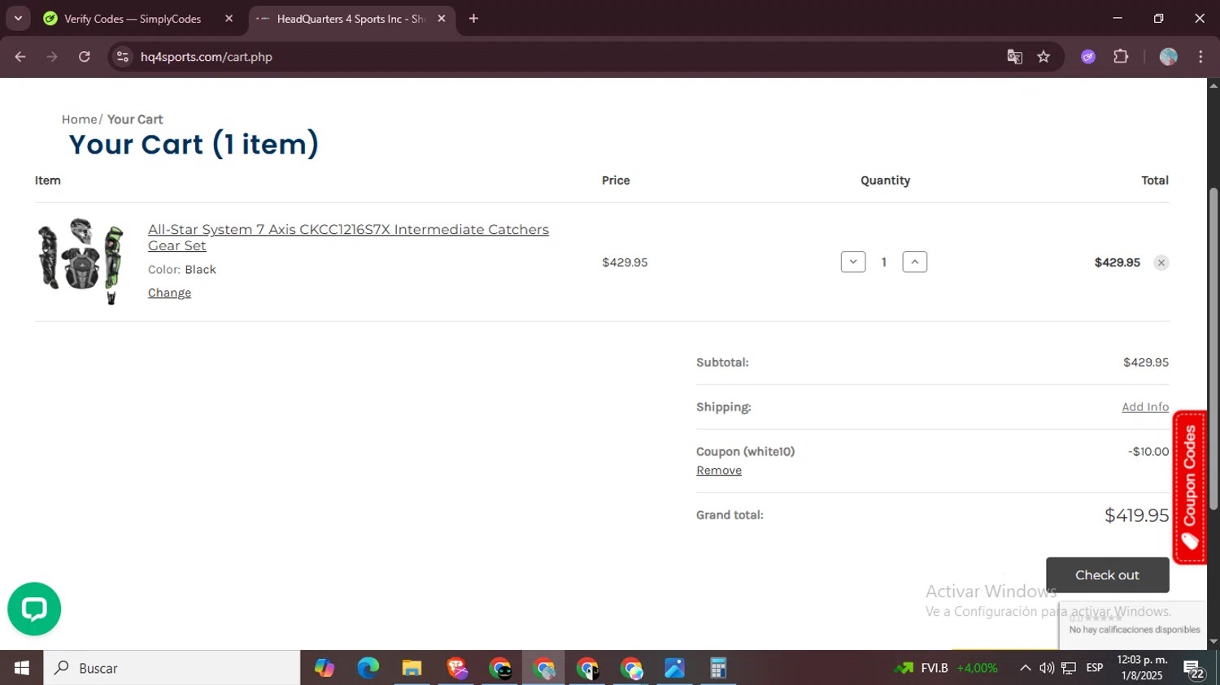Open Brave browser from taskbar
This screenshot has width=1220, height=685.
click(456, 668)
